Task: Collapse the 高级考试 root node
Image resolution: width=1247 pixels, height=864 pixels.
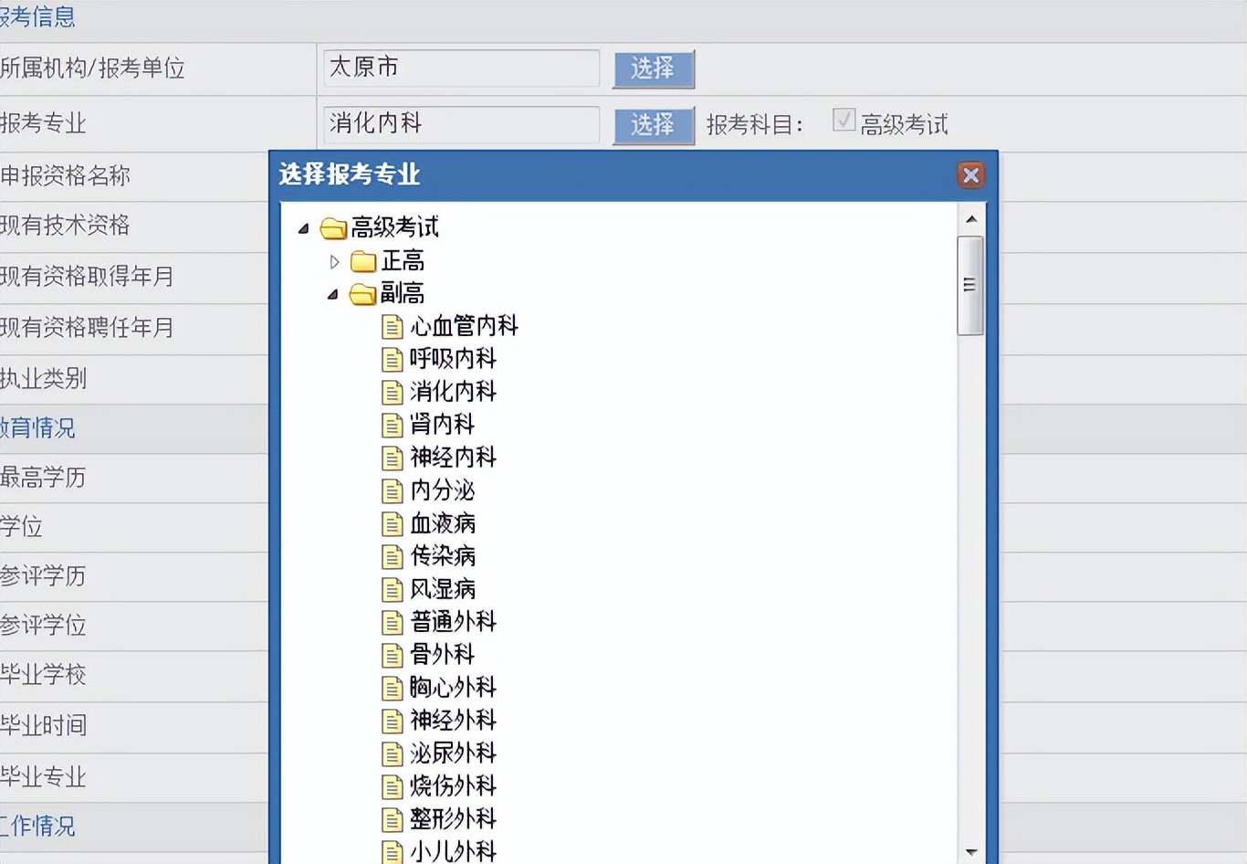Action: [x=303, y=228]
